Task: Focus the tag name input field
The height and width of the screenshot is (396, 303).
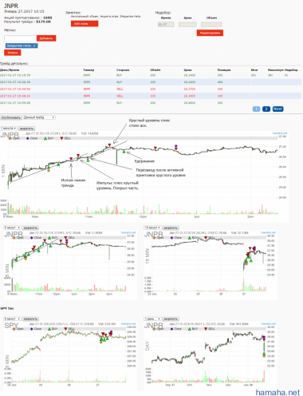Action: coord(20,38)
